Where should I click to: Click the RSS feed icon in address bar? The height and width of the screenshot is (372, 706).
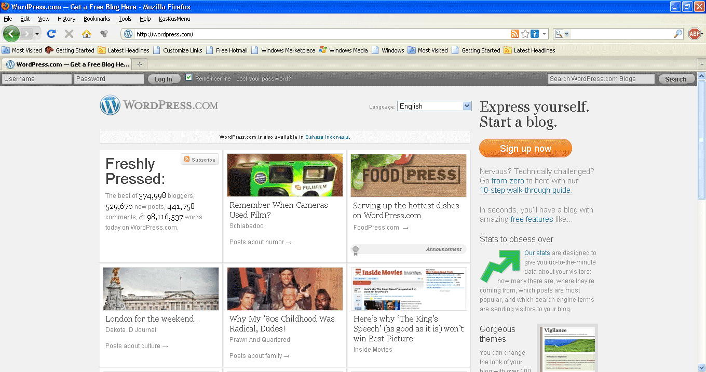pyautogui.click(x=514, y=34)
